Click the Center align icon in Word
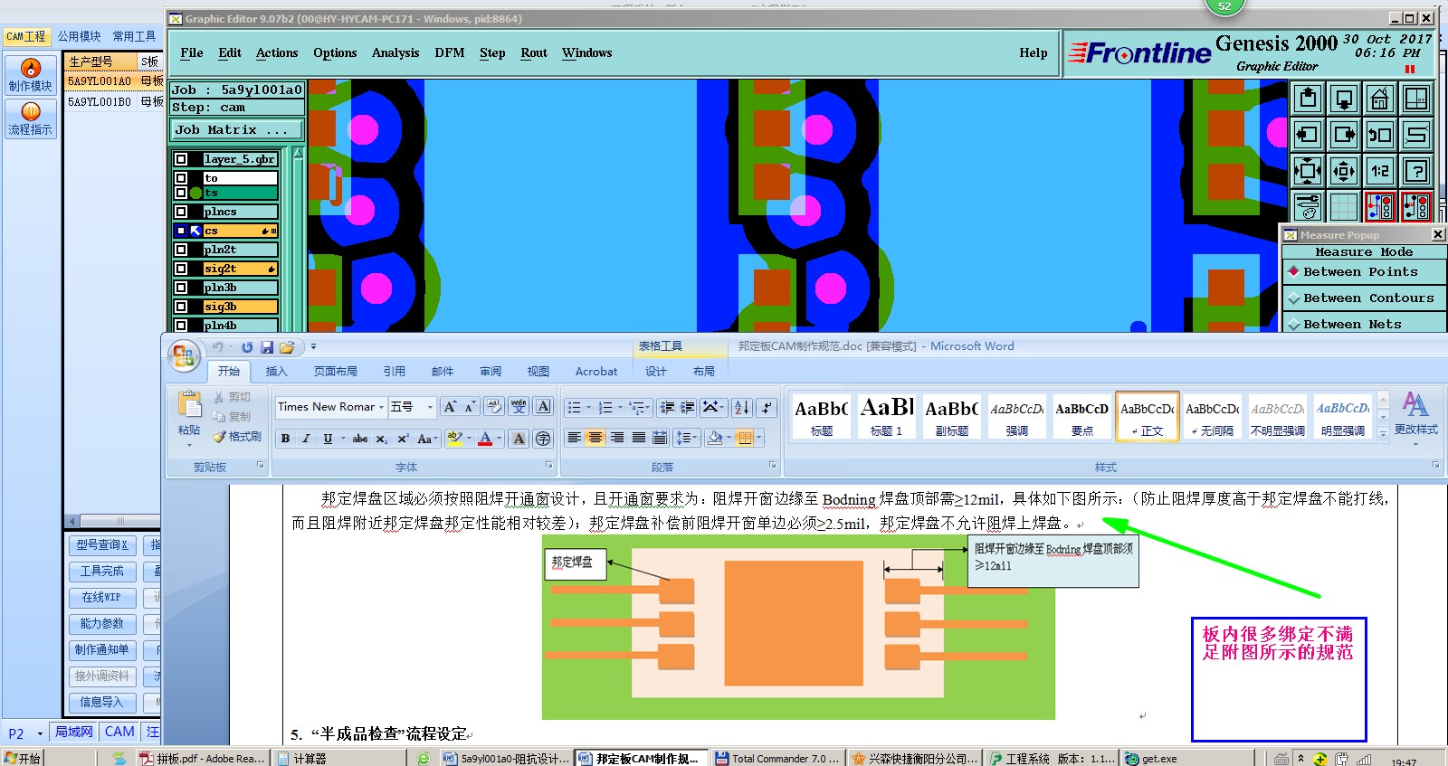Screen dimensions: 1448x766 [x=595, y=438]
